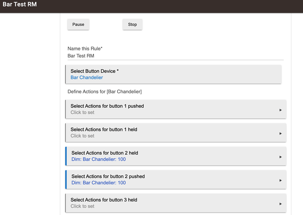Click the blue Bar Chandelier device link
The image size is (303, 215).
tap(87, 78)
